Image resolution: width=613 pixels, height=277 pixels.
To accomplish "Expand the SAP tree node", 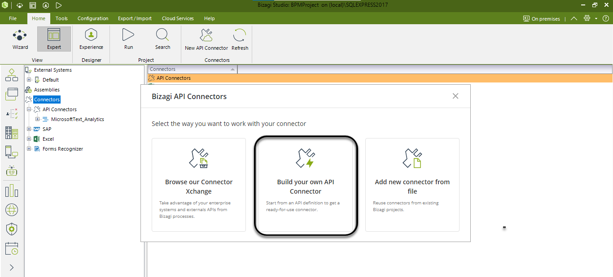I will click(29, 129).
